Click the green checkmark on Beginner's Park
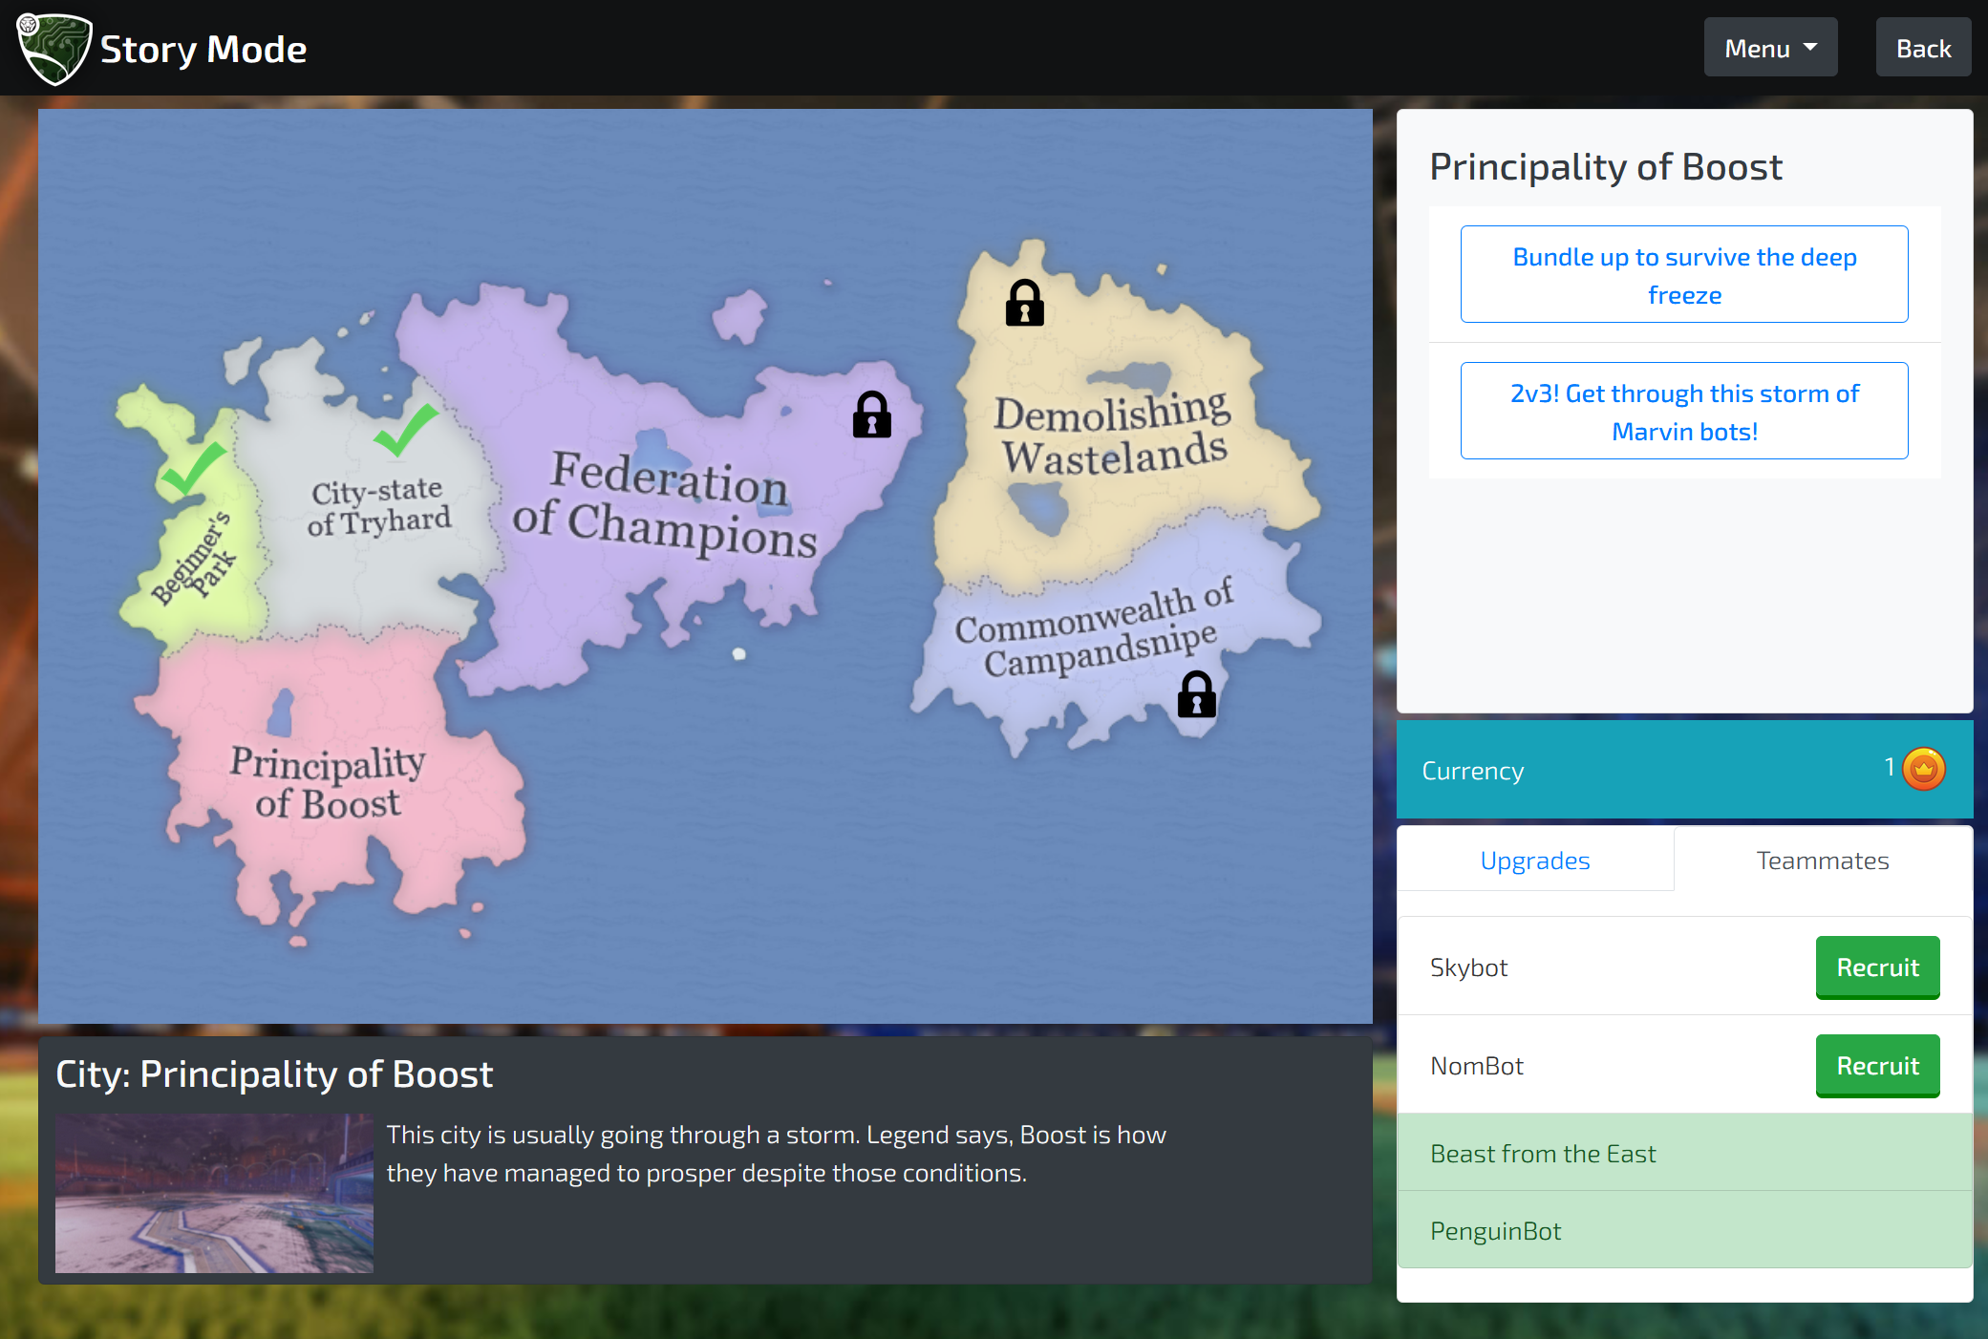The width and height of the screenshot is (1988, 1339). click(x=193, y=469)
